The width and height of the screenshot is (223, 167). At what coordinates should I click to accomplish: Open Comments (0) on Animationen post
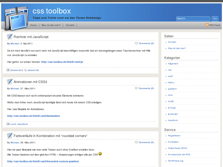tap(146, 89)
